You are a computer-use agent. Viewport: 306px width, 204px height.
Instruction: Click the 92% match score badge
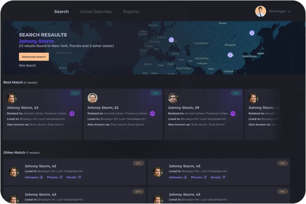[x=236, y=93]
